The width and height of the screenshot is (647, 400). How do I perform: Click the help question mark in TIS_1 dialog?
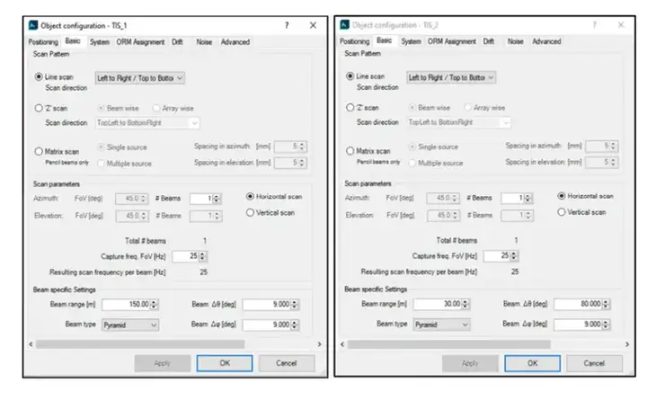point(287,25)
